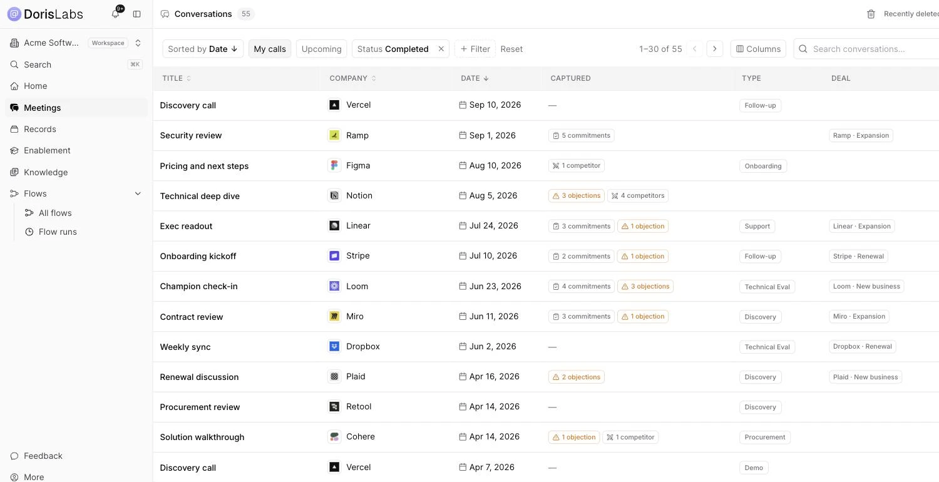Click the Figma company logo
This screenshot has width=939, height=482.
pyautogui.click(x=334, y=165)
